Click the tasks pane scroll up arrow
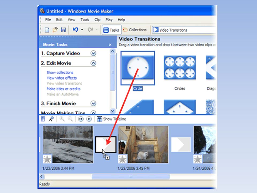This screenshot has height=193, width=257. tap(113, 51)
